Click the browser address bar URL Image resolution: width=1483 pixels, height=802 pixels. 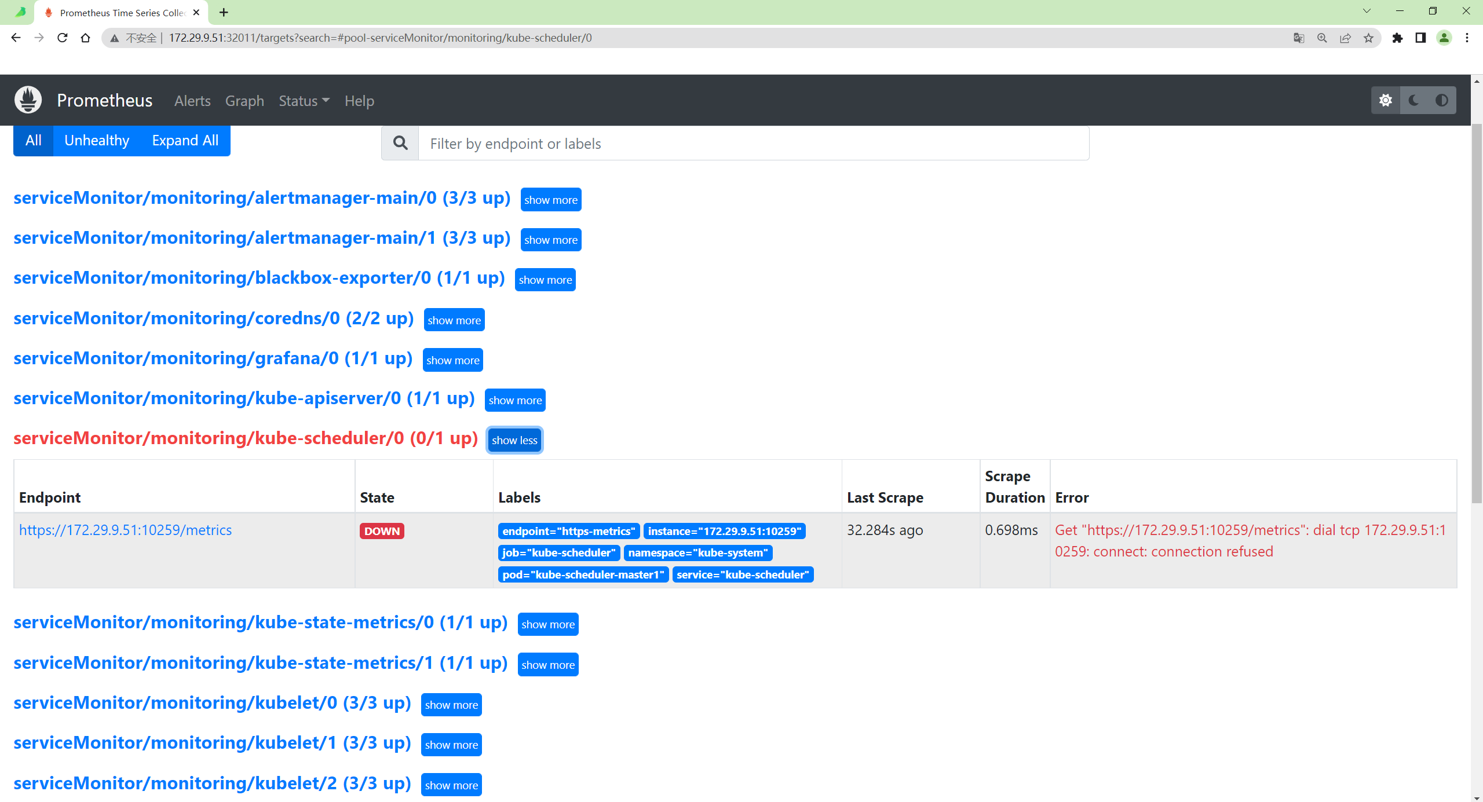(380, 38)
